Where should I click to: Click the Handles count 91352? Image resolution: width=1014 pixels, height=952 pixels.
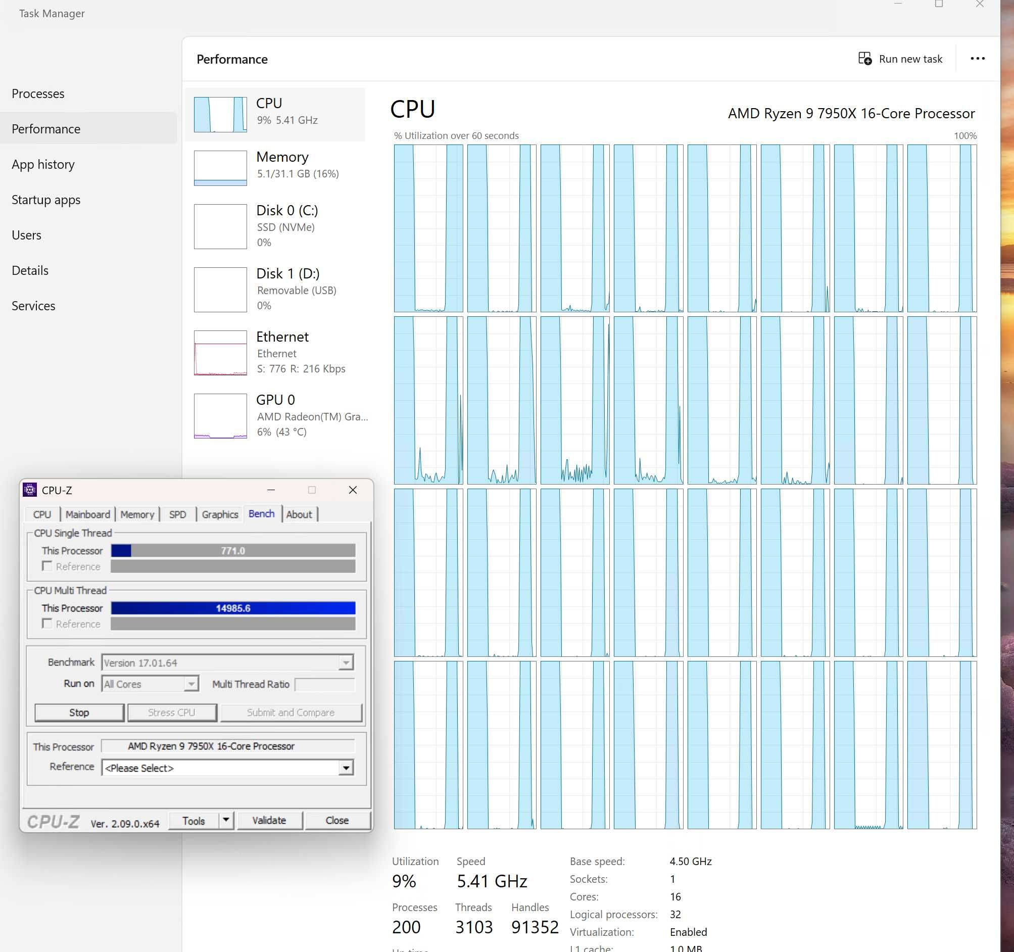click(535, 927)
